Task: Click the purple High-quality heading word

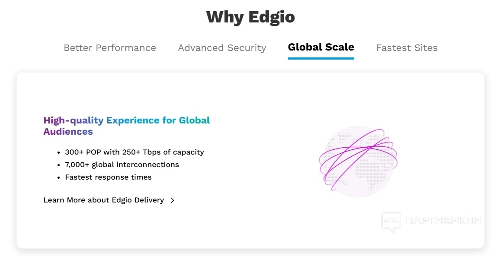Action: [x=73, y=120]
